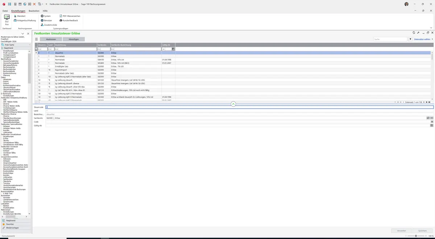
Task: Open the Datensätze wählen dropdown
Action: (423, 39)
